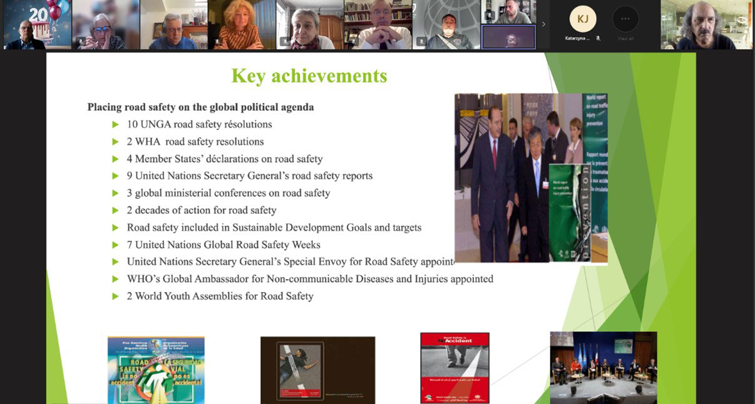
Task: Click the mic icon on the second video tile
Action: click(81, 41)
